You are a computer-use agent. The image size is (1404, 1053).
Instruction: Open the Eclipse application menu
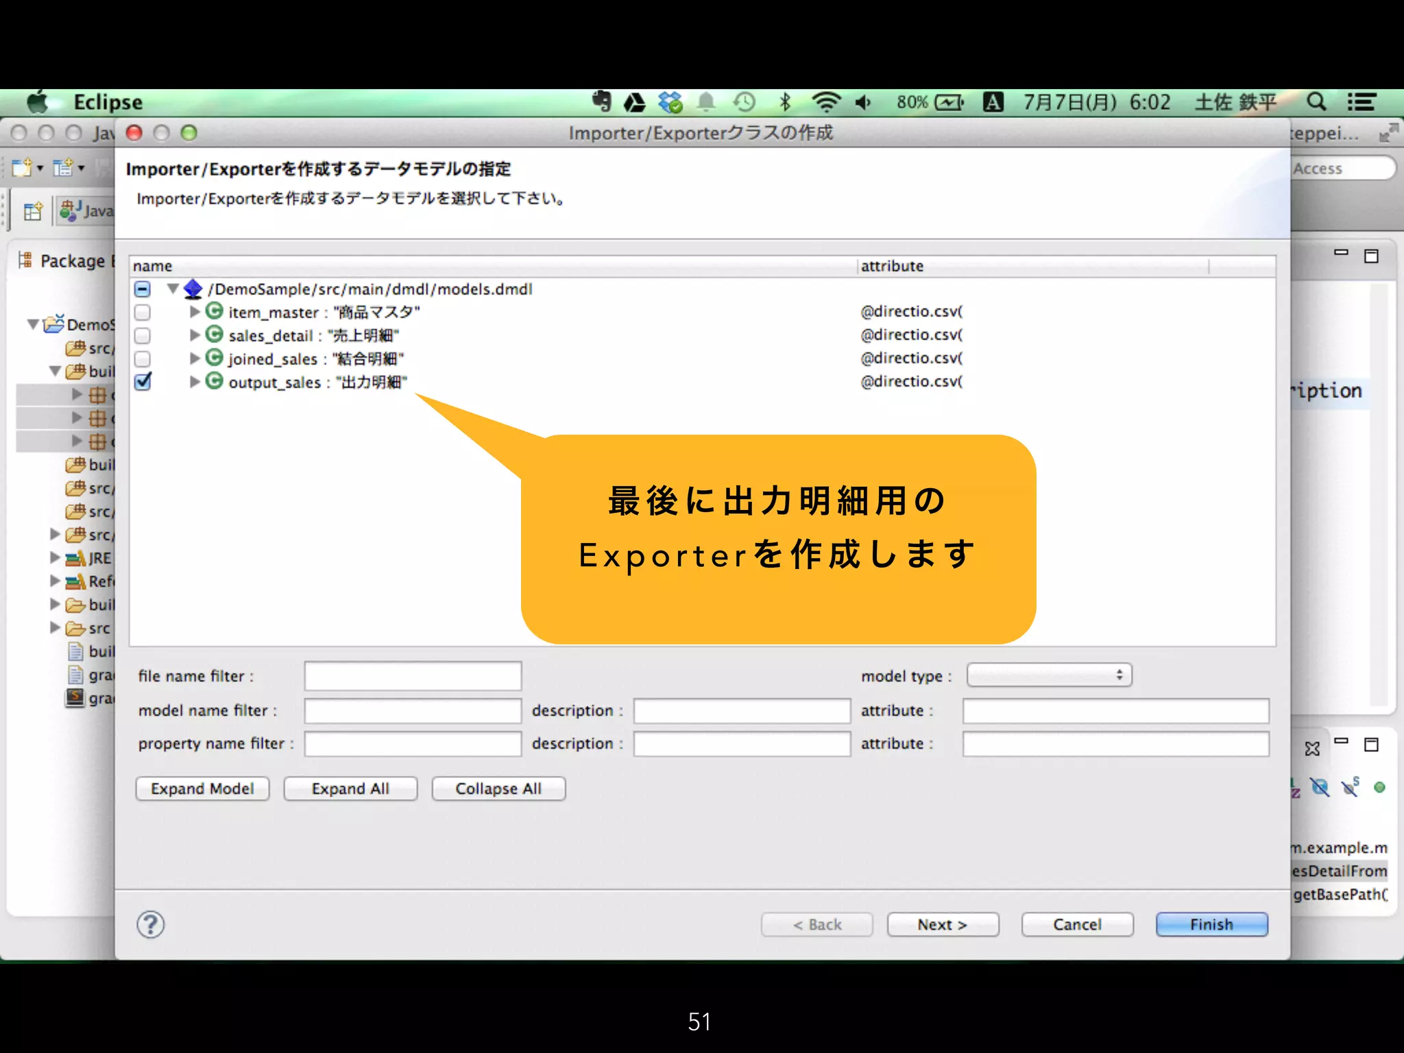click(108, 102)
